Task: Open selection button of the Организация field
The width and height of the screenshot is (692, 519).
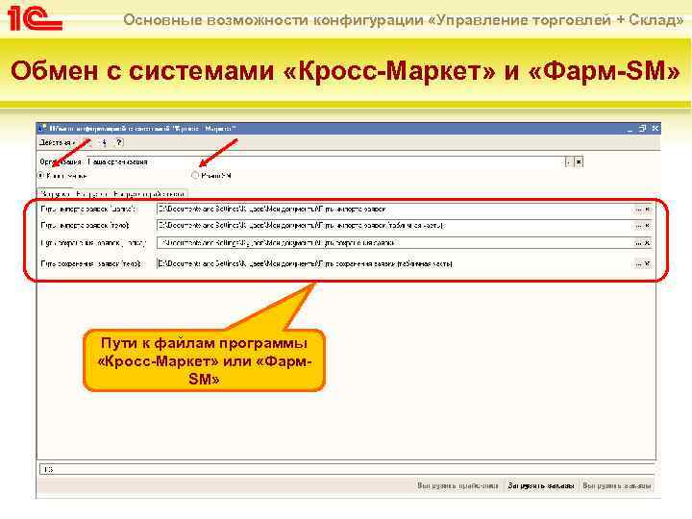Action: pos(569,162)
